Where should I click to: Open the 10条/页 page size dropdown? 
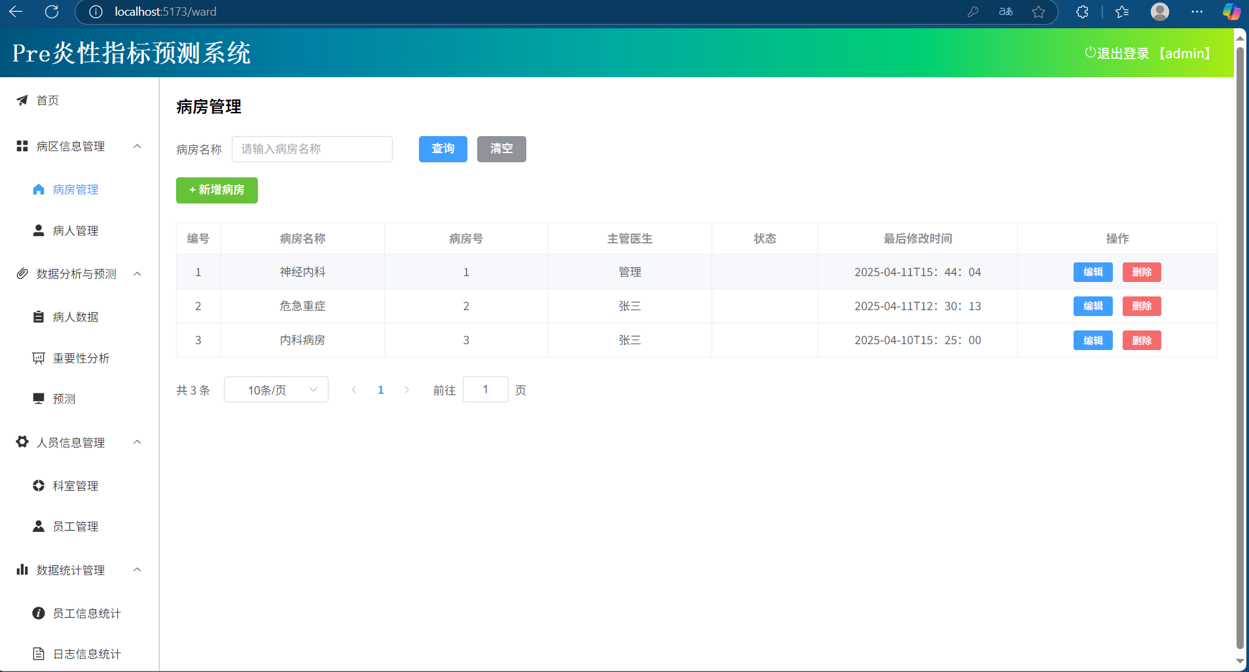276,390
